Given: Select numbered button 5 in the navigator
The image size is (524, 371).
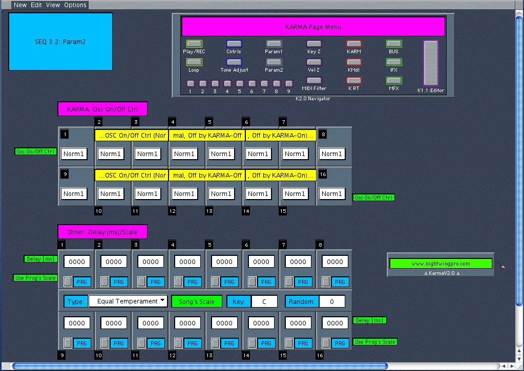Looking at the screenshot, I should click(239, 83).
